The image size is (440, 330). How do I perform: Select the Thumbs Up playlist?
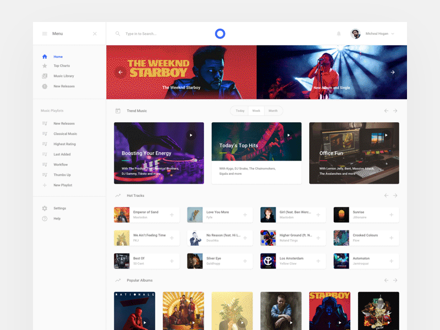62,175
